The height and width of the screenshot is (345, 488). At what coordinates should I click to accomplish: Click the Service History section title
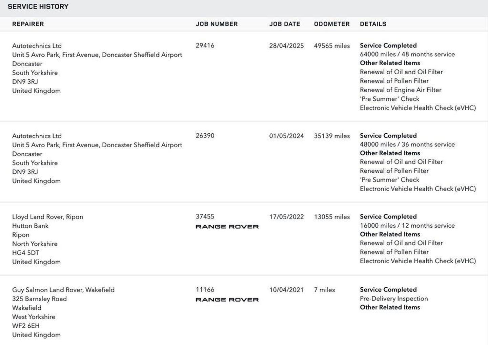(x=38, y=6)
